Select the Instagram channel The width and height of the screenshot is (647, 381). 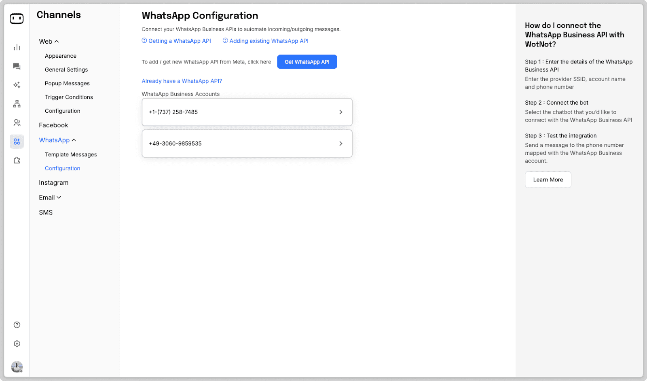pyautogui.click(x=53, y=182)
